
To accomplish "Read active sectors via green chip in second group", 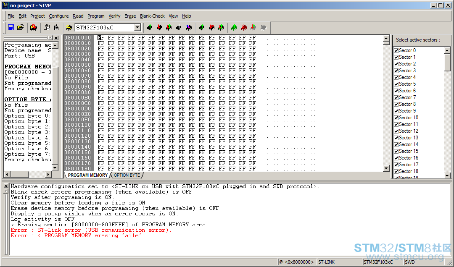I will pyautogui.click(x=201, y=27).
